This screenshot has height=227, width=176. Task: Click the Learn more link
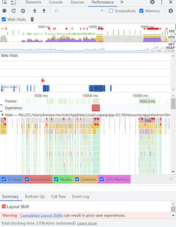click(x=87, y=223)
